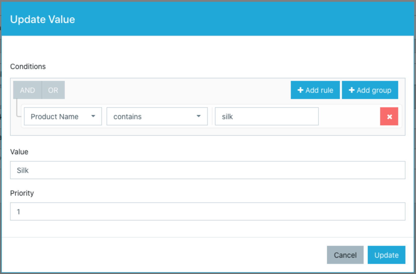Screen dimensions: 416x274
Task: Select the AND condition toggle
Action: tap(27, 90)
